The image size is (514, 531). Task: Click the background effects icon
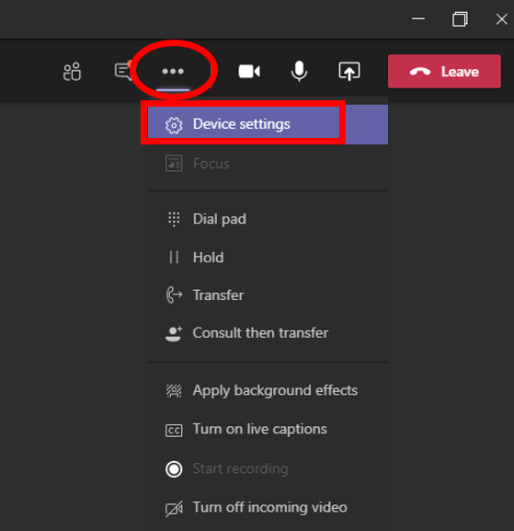174,391
